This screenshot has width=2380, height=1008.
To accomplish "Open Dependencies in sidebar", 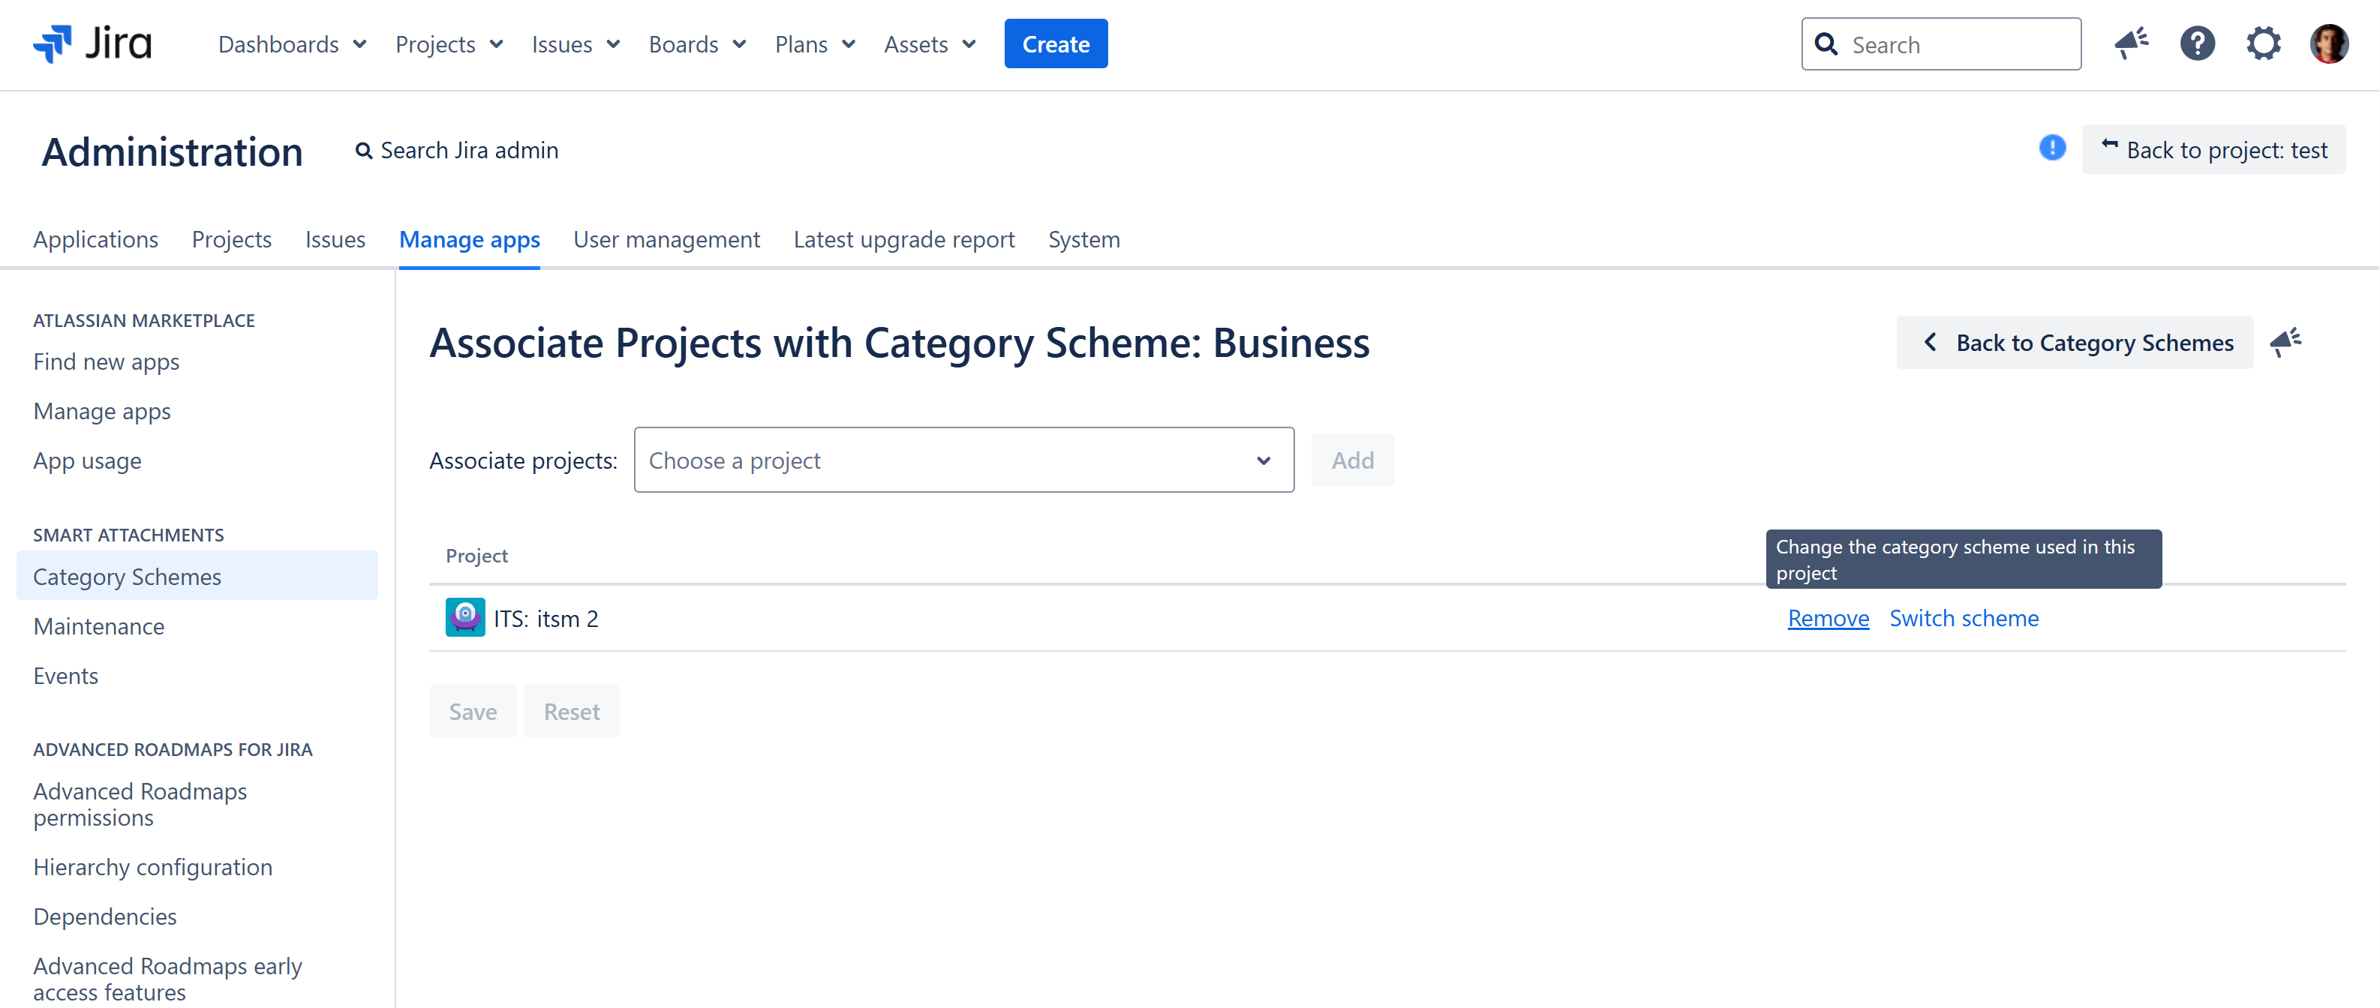I will [105, 917].
